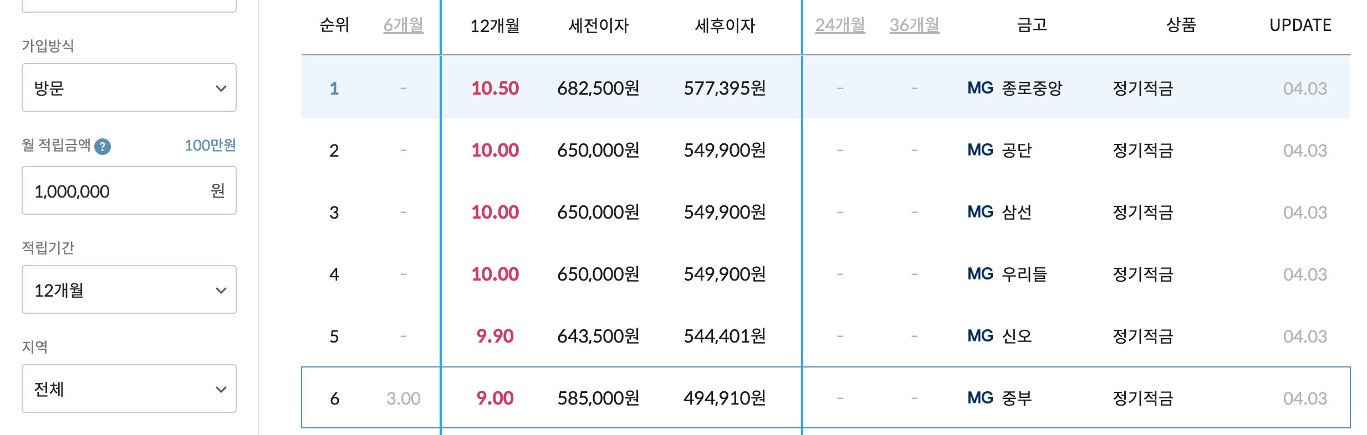Select the 6개월 column header

403,24
